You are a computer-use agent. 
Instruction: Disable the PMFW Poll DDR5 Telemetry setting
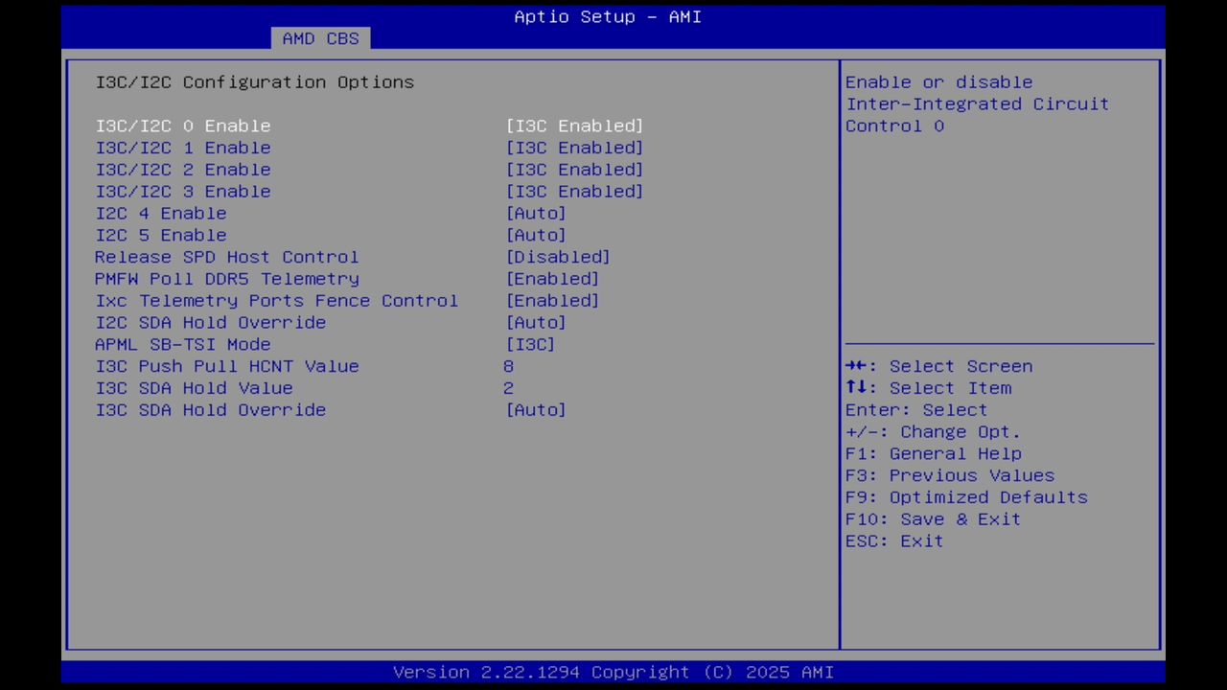[552, 278]
